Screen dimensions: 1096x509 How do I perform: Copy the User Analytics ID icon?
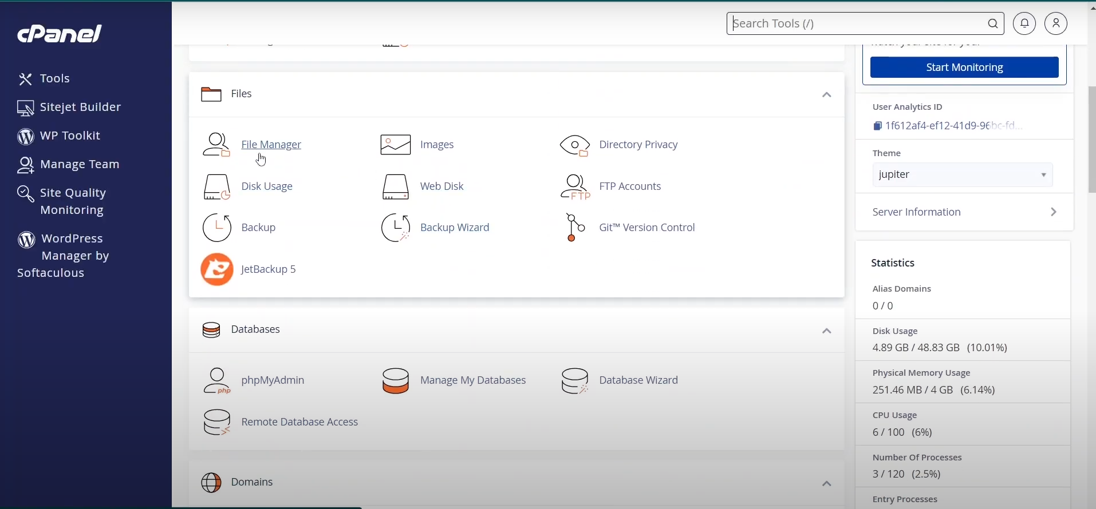(878, 126)
